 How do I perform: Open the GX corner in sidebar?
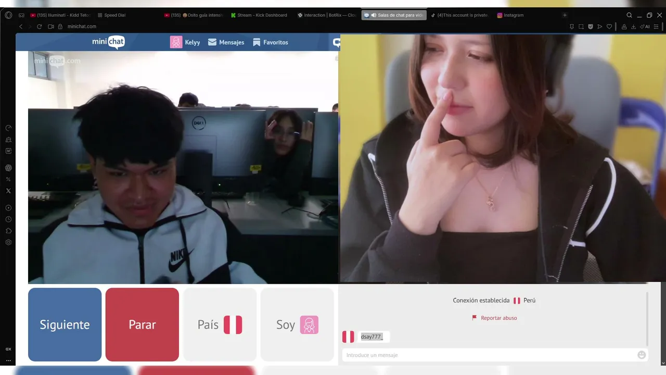pyautogui.click(x=8, y=349)
